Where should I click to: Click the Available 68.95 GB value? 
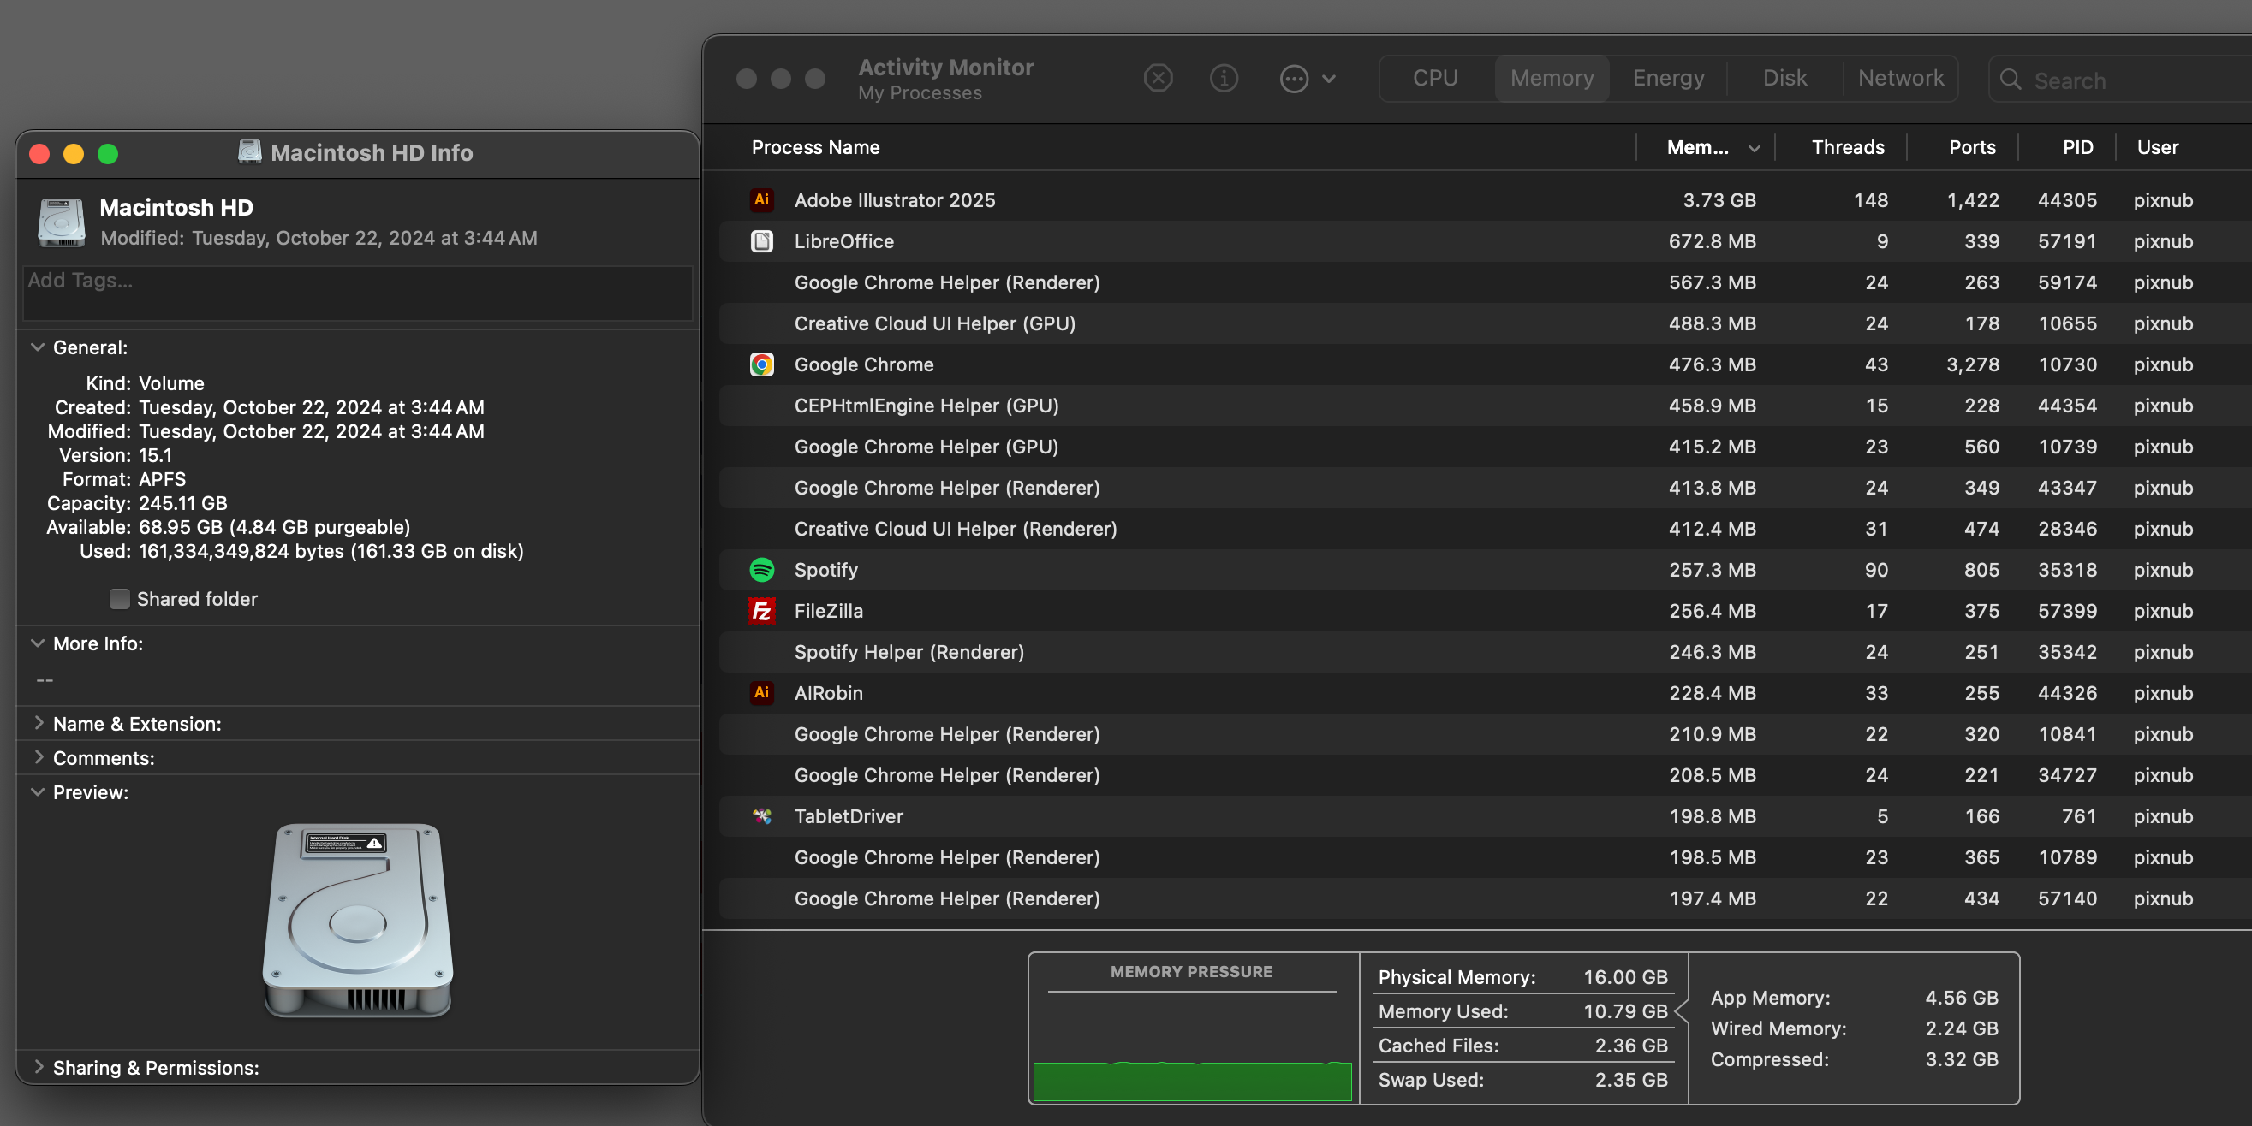pos(274,527)
